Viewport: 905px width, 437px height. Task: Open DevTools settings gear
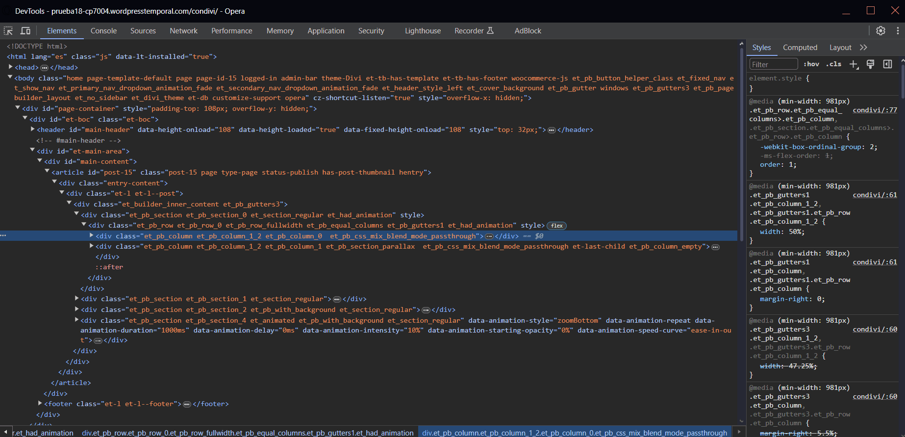tap(880, 31)
